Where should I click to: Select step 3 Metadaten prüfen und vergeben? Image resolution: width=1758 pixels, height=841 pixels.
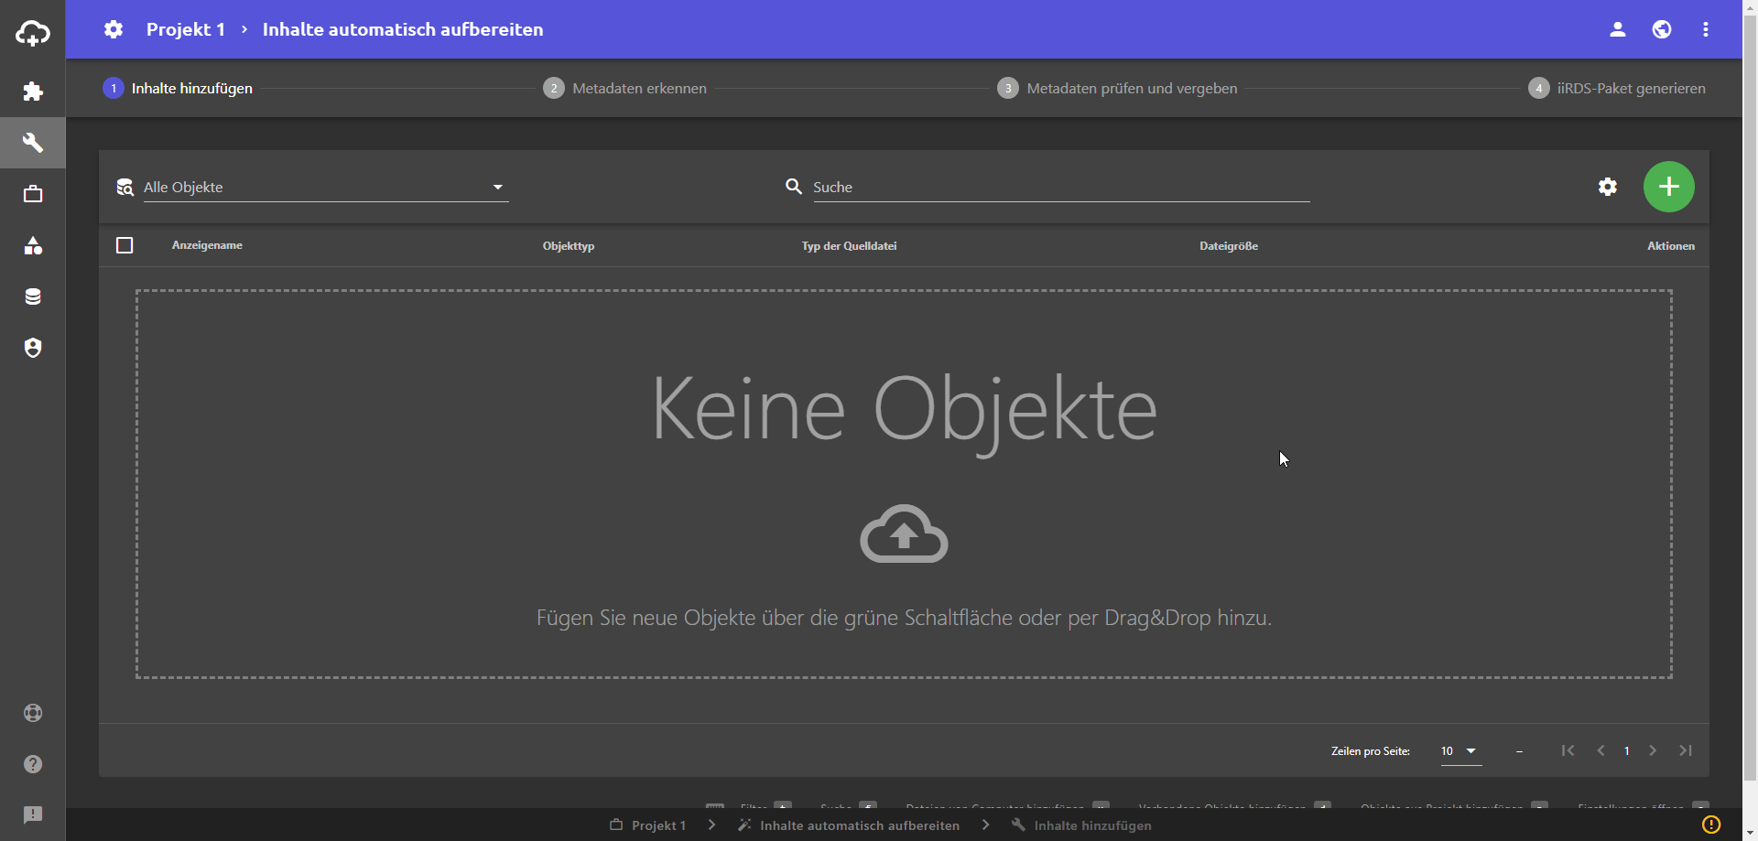click(x=1118, y=88)
